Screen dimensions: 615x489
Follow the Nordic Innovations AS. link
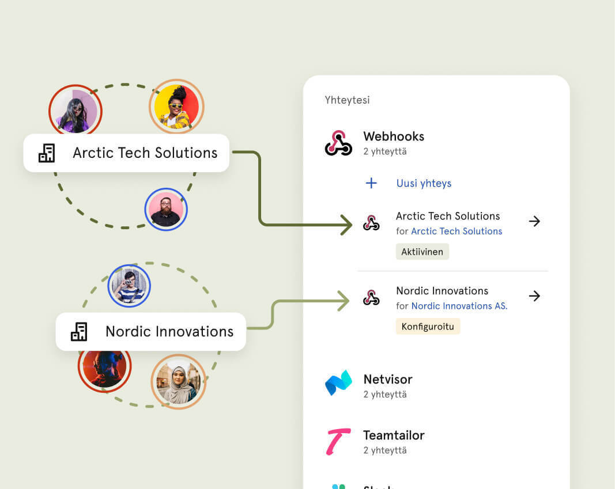pyautogui.click(x=459, y=306)
